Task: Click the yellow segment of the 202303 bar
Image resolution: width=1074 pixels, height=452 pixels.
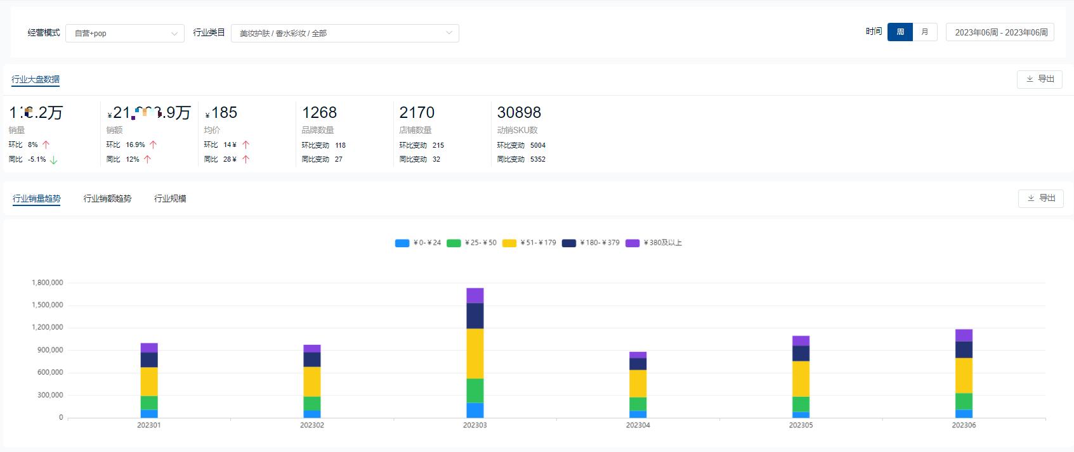Action: (475, 353)
